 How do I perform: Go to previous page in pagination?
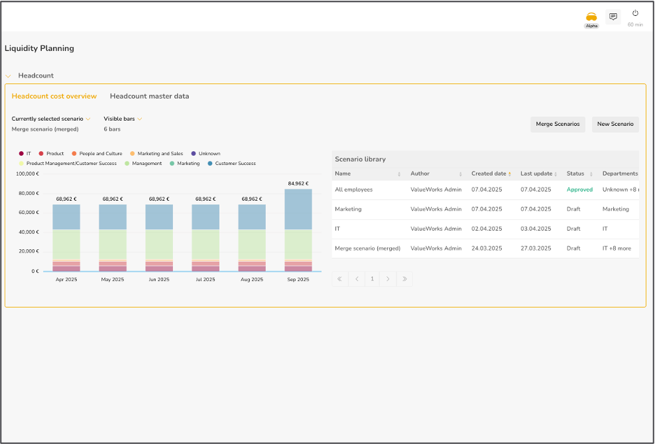click(357, 279)
